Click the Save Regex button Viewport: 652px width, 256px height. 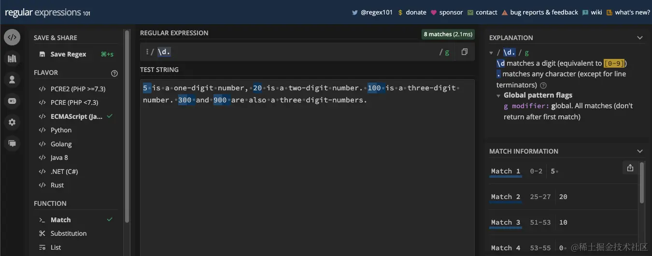pyautogui.click(x=75, y=54)
